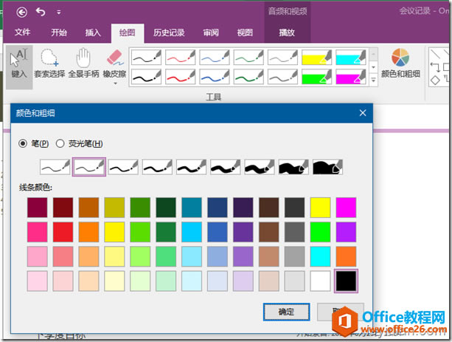Click the back arrow in title bar
Screen dimensions: 452x342
tap(21, 12)
